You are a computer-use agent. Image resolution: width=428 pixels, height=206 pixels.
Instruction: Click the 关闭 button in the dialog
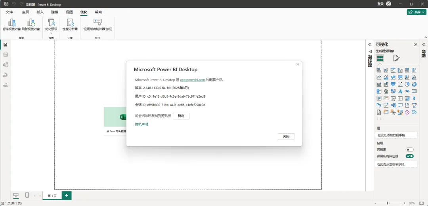(286, 136)
